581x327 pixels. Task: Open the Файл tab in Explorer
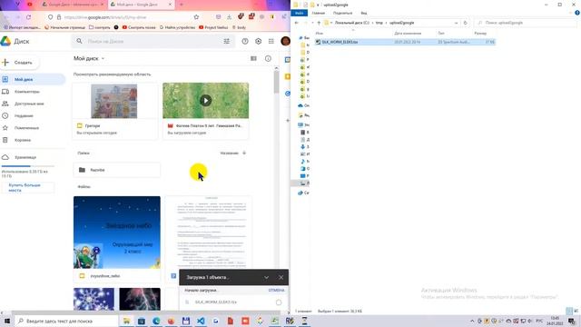[x=300, y=13]
